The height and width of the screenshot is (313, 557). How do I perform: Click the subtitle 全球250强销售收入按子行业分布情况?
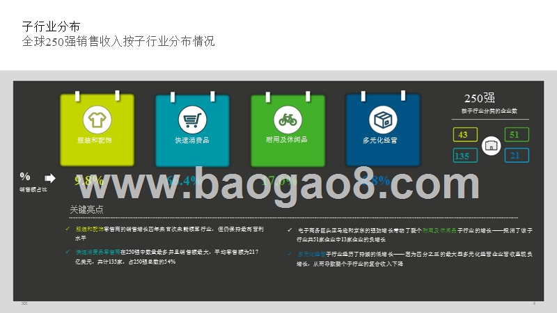tap(118, 42)
